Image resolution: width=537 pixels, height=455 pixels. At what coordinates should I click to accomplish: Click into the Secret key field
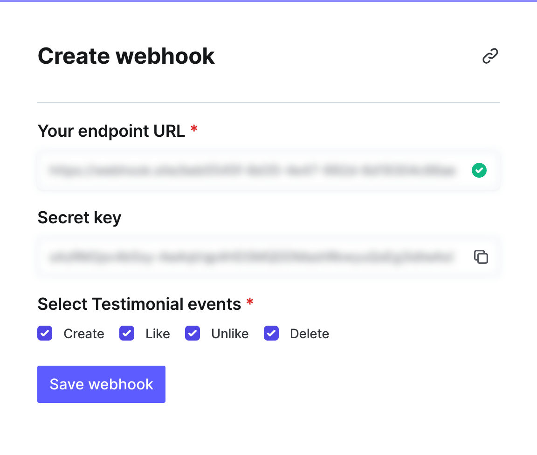[252, 257]
